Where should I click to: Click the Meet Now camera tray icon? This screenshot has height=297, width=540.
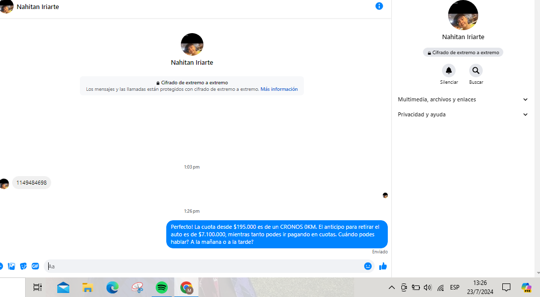coord(404,287)
